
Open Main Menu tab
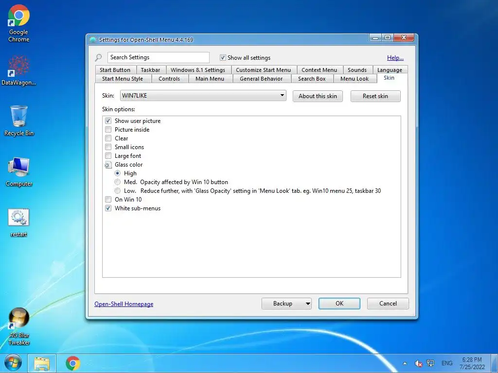pos(210,79)
